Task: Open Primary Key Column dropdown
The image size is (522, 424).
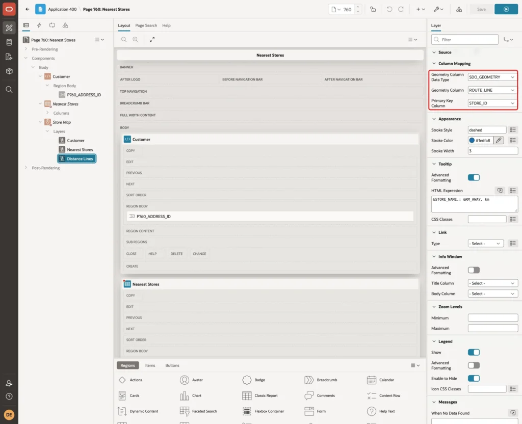Action: (492, 103)
